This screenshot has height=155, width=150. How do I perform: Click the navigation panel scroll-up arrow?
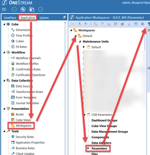[x=65, y=23]
